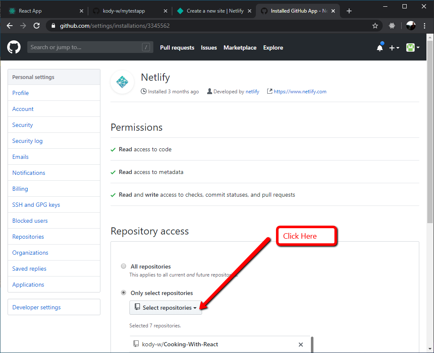
Task: Open Issues in header
Action: coord(209,47)
